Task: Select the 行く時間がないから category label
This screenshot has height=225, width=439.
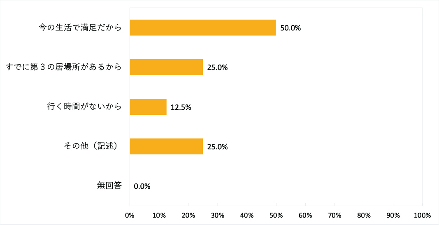Action: pos(84,107)
